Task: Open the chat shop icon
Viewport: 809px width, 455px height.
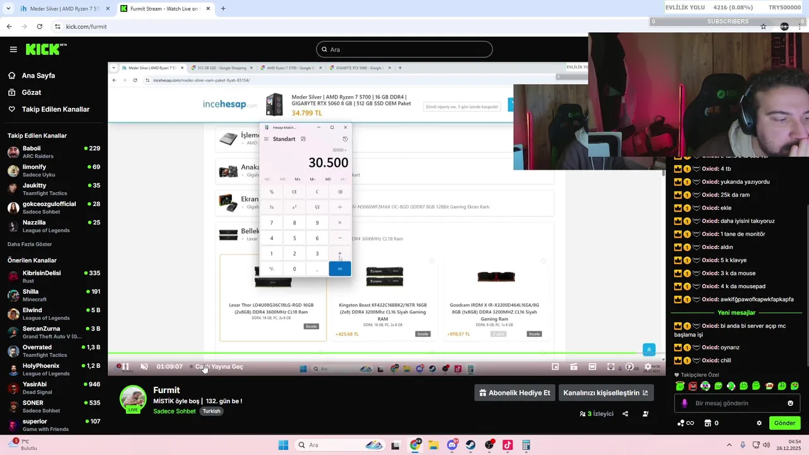Action: point(708,423)
